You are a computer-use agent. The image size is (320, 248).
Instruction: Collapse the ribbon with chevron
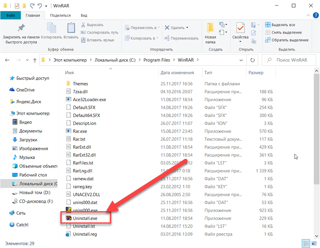coord(308,15)
